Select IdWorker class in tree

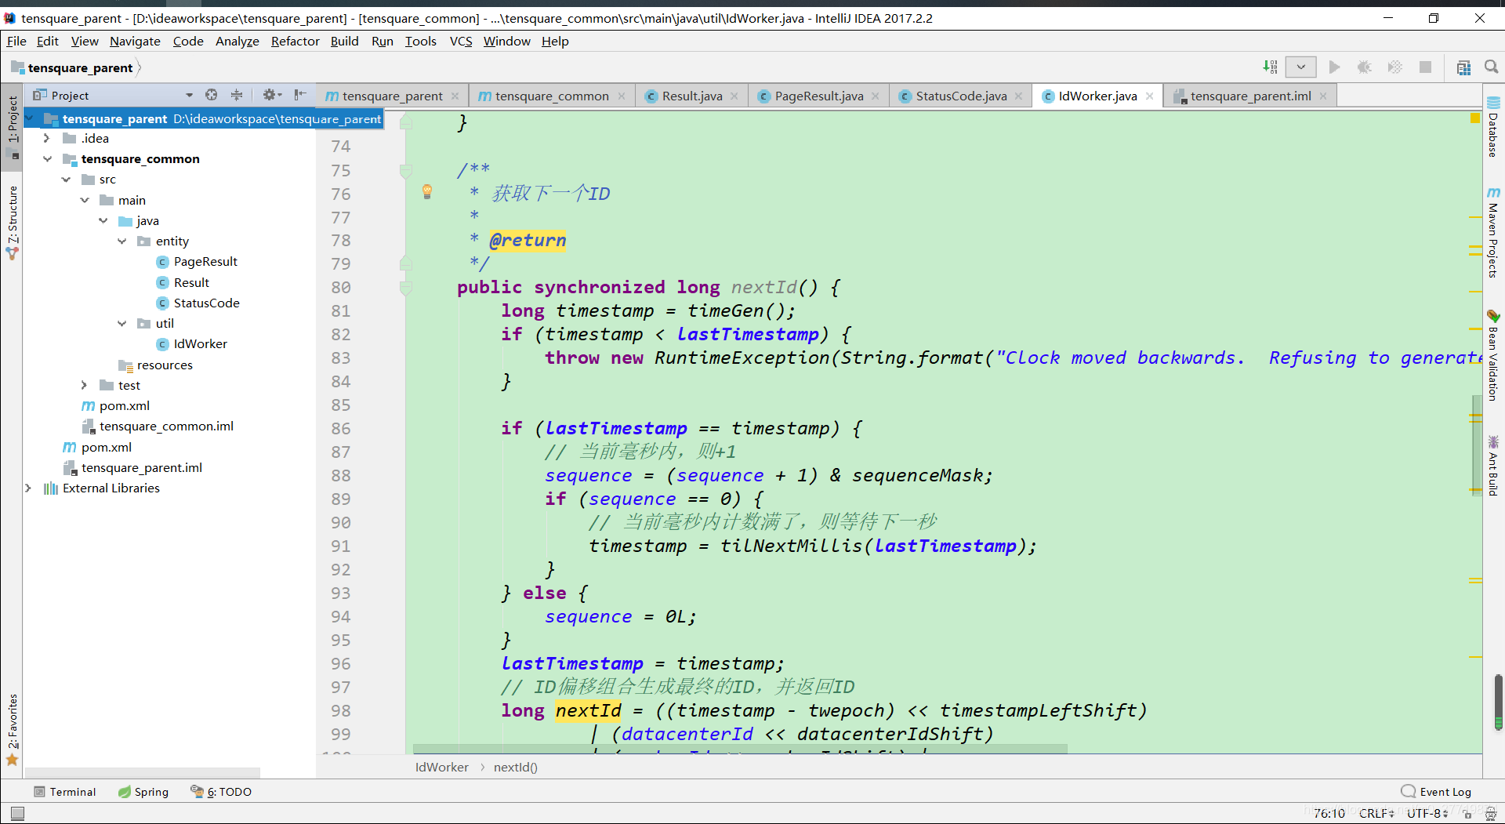[x=200, y=343]
